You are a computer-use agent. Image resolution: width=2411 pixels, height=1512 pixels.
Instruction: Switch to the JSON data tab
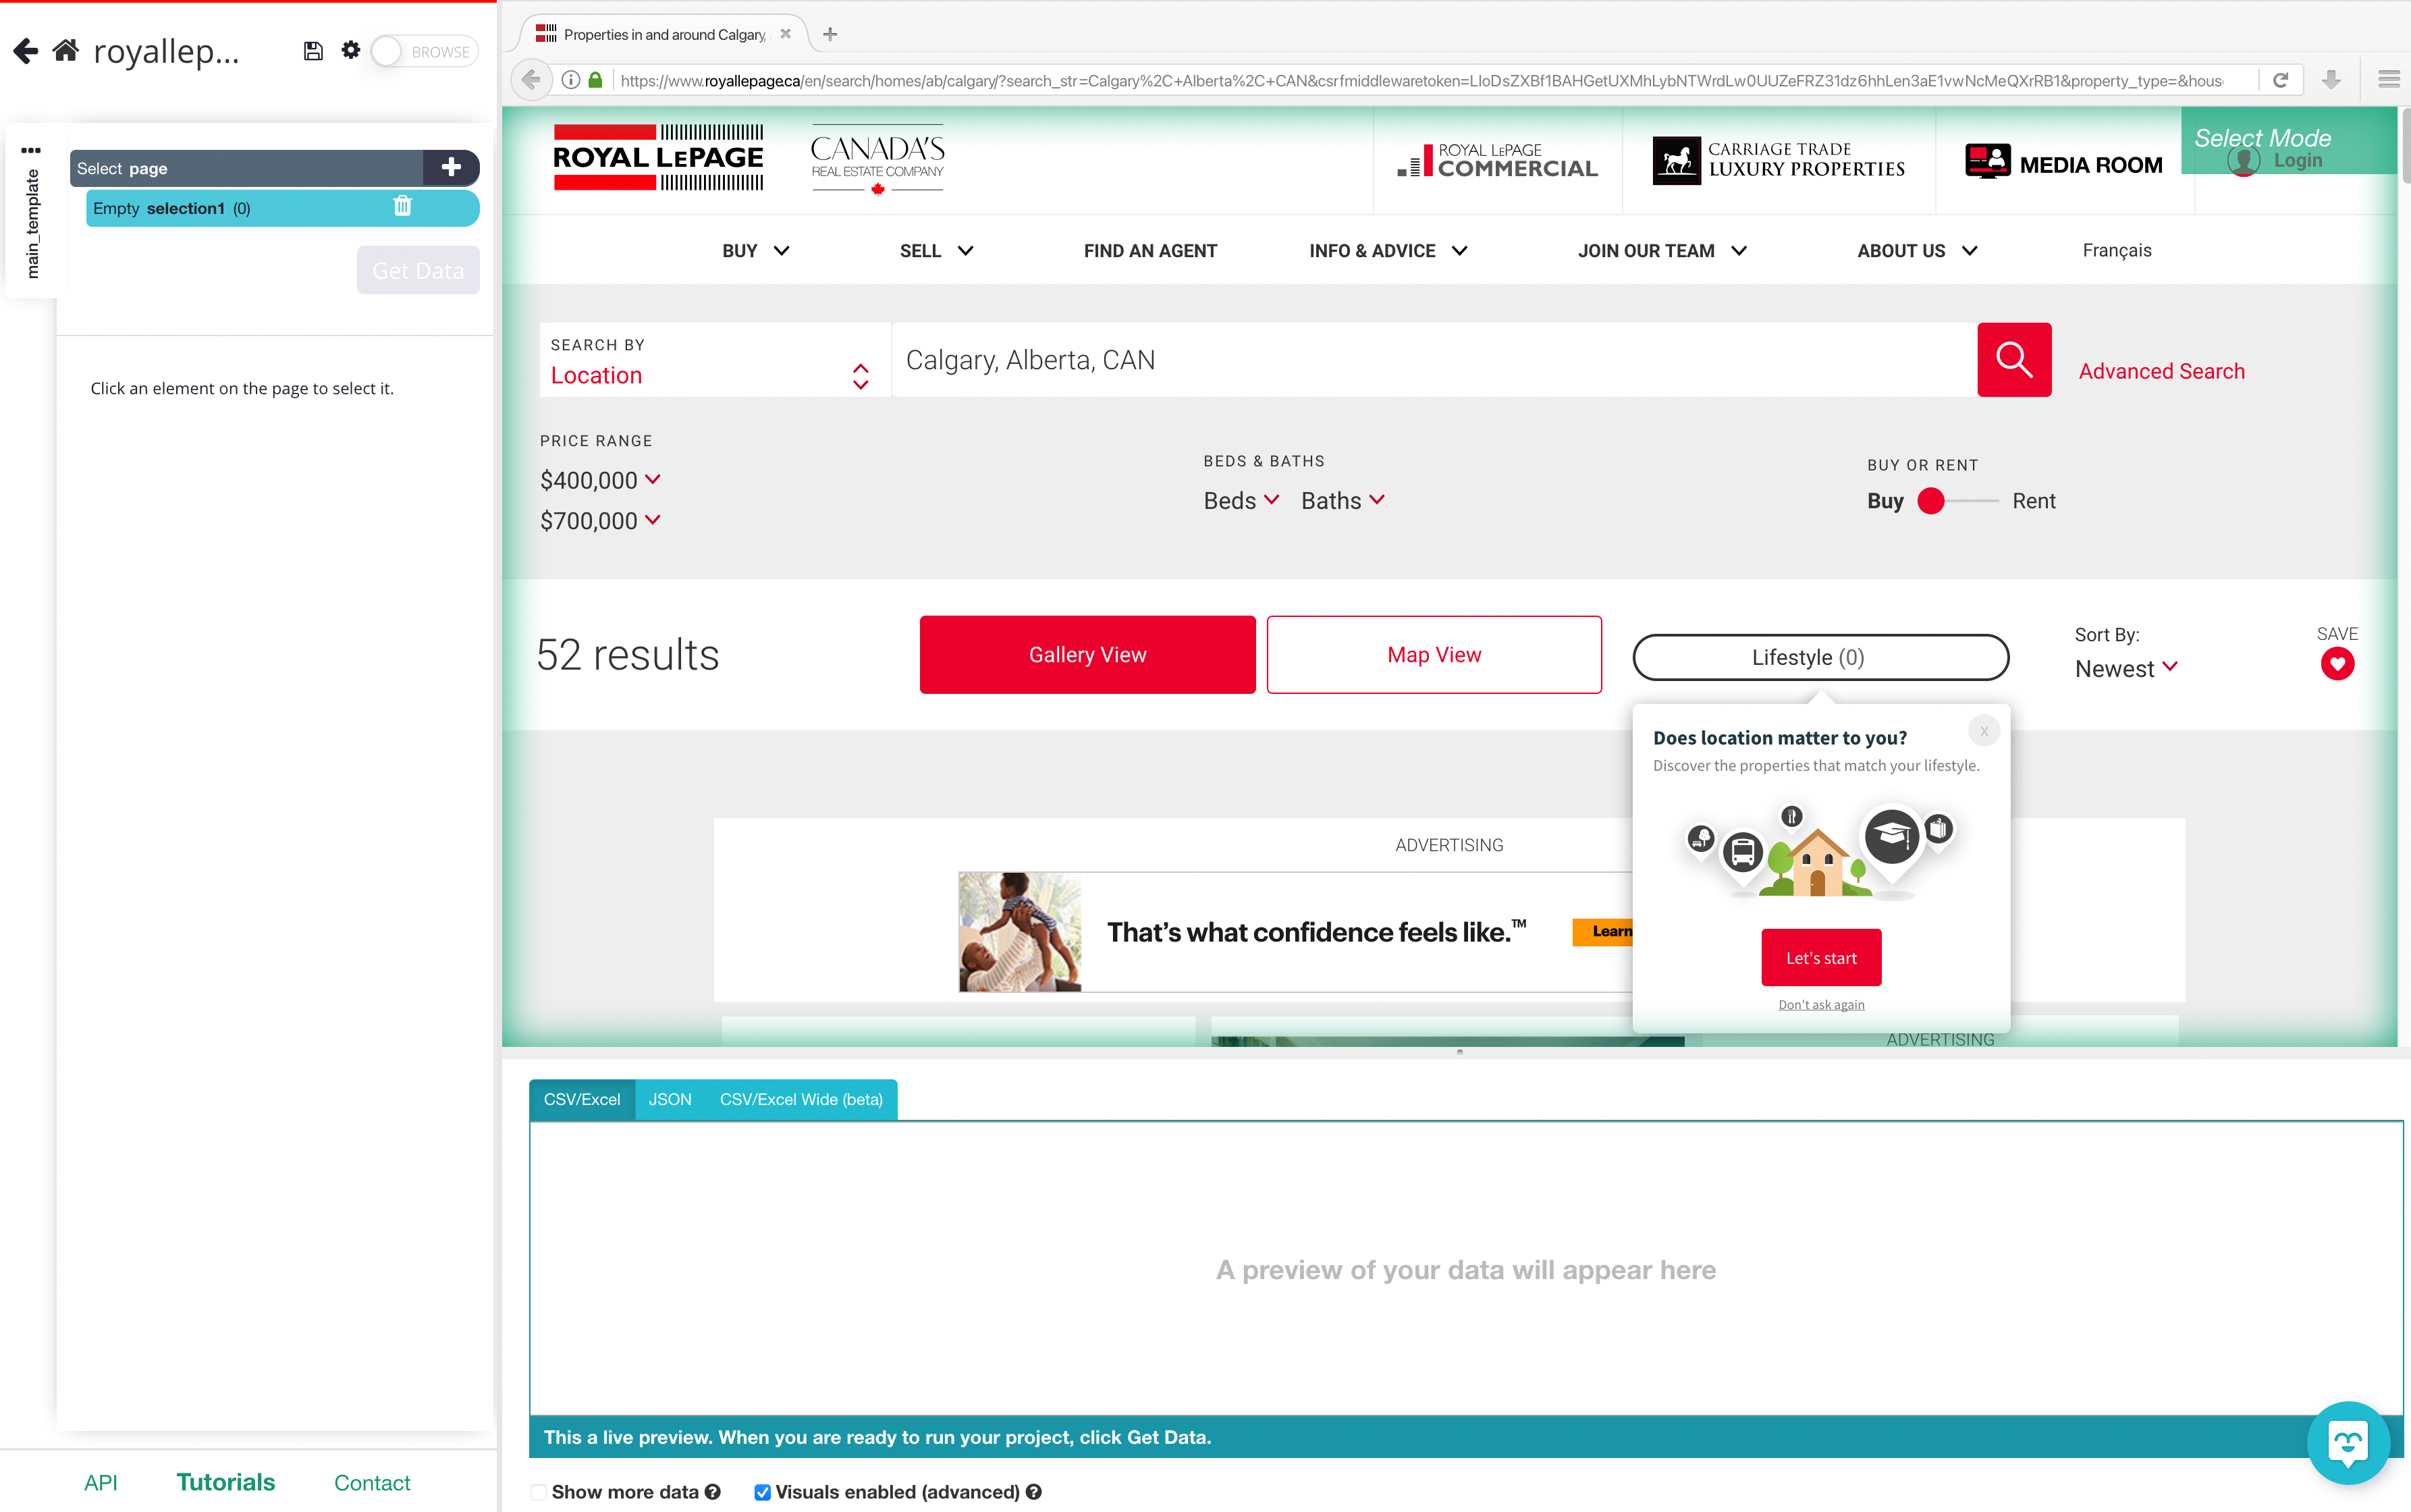(669, 1099)
